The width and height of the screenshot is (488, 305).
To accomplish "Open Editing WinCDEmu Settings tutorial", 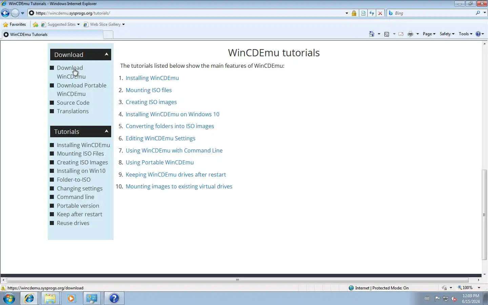I will coord(161,138).
